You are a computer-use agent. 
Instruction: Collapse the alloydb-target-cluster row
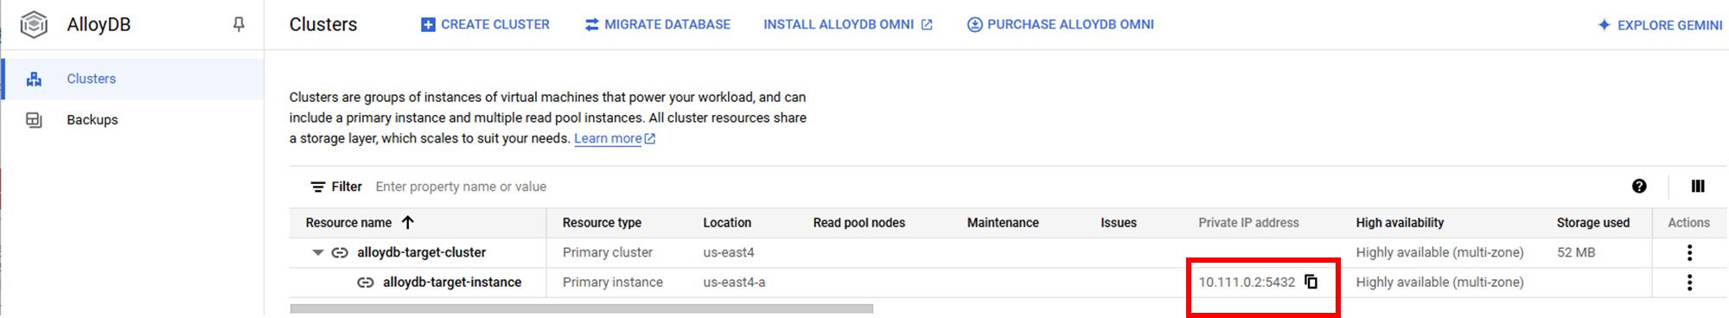click(x=318, y=252)
